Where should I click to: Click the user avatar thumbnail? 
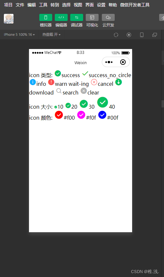click(x=9, y=19)
